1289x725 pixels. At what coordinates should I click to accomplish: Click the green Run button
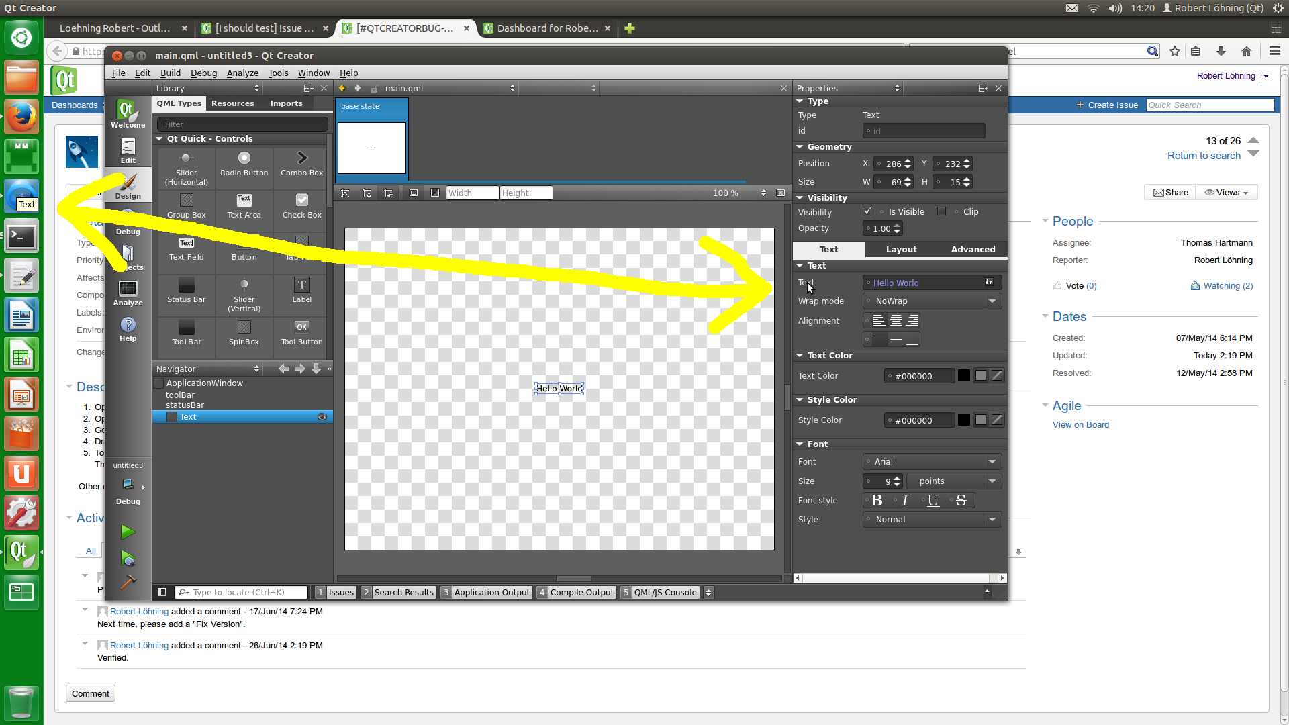pos(128,532)
